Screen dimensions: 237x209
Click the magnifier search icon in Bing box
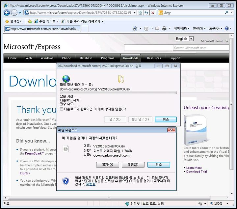pyautogui.click(x=226, y=13)
